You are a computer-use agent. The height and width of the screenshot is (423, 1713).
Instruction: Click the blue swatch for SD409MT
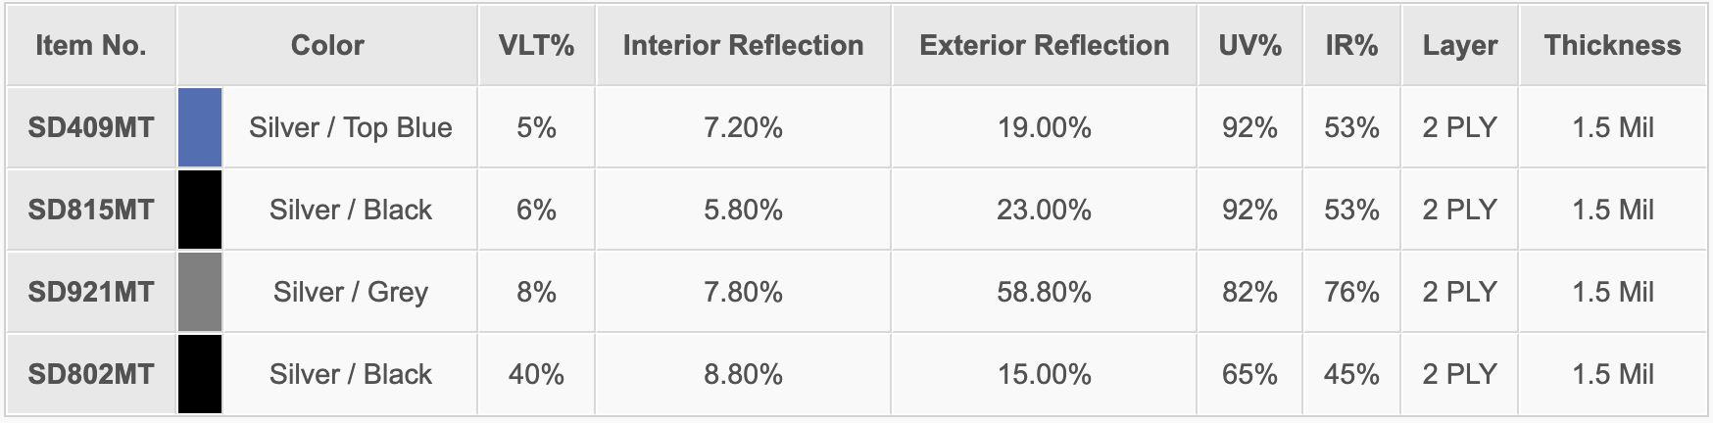(200, 127)
